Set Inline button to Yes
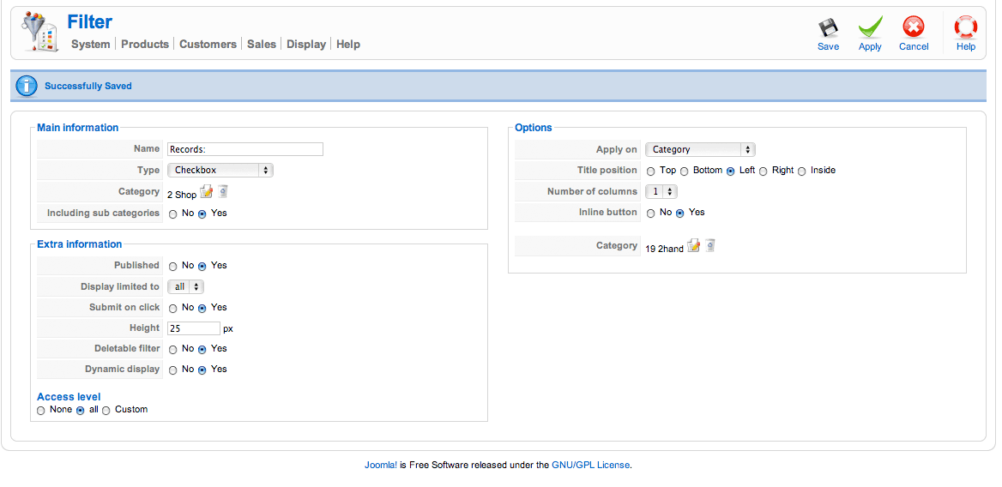1002x487 pixels. [680, 213]
